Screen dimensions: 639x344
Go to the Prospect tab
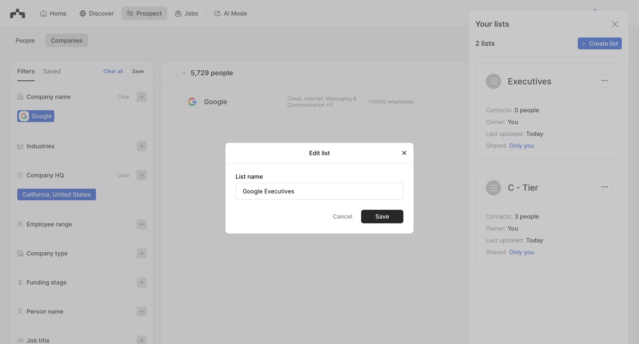(x=145, y=14)
